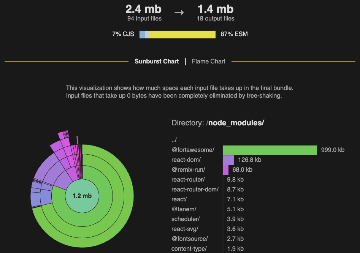Screen dimensions: 360x253
Task: Select the Sunburst Chart tab
Action: point(157,61)
